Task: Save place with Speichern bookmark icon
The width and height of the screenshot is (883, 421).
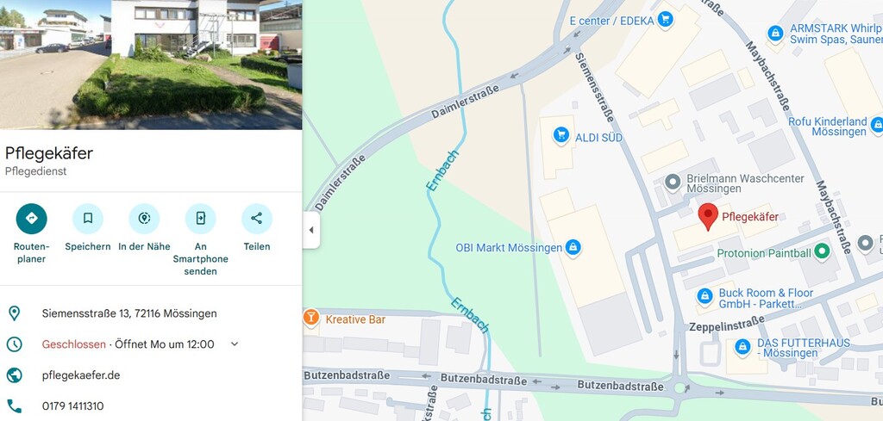Action: click(x=88, y=219)
